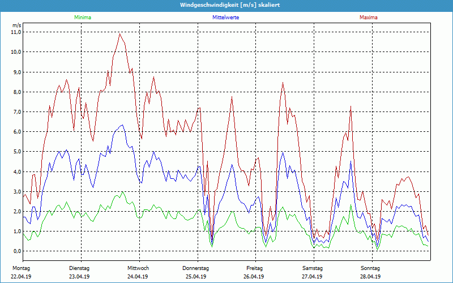Click the date '23.04.19'
The width and height of the screenshot is (453, 283).
[x=79, y=277]
